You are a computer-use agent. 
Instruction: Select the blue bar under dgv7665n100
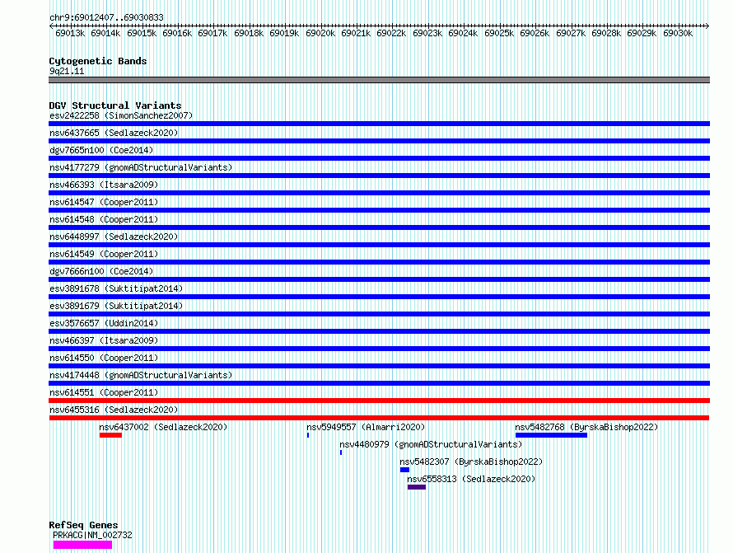click(379, 158)
